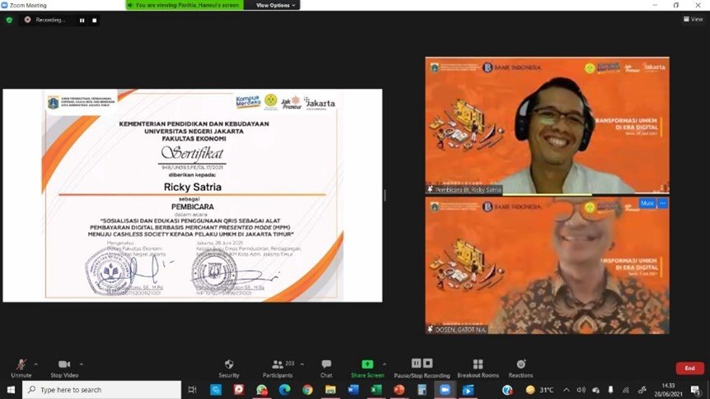Open the Participants panel
This screenshot has height=399, width=710.
pos(278,369)
